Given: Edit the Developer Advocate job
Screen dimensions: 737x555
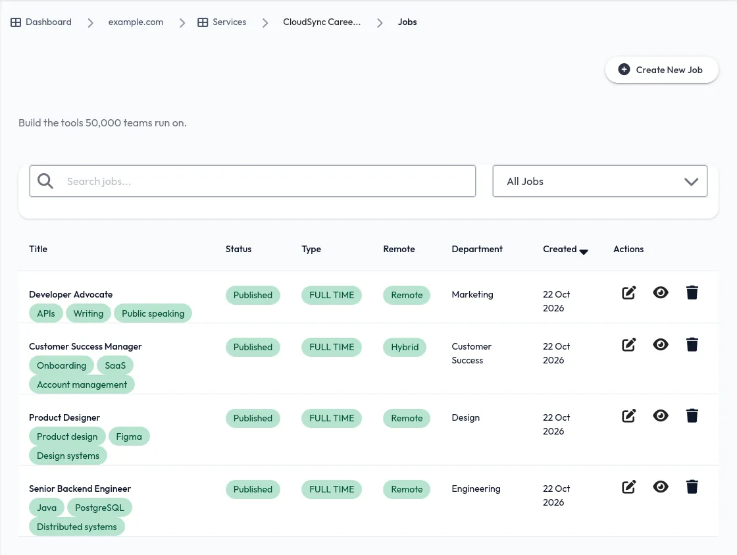Looking at the screenshot, I should pos(628,292).
